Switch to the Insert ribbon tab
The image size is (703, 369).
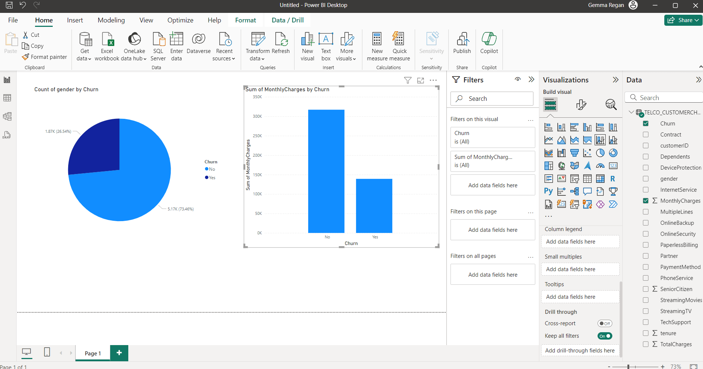click(75, 20)
